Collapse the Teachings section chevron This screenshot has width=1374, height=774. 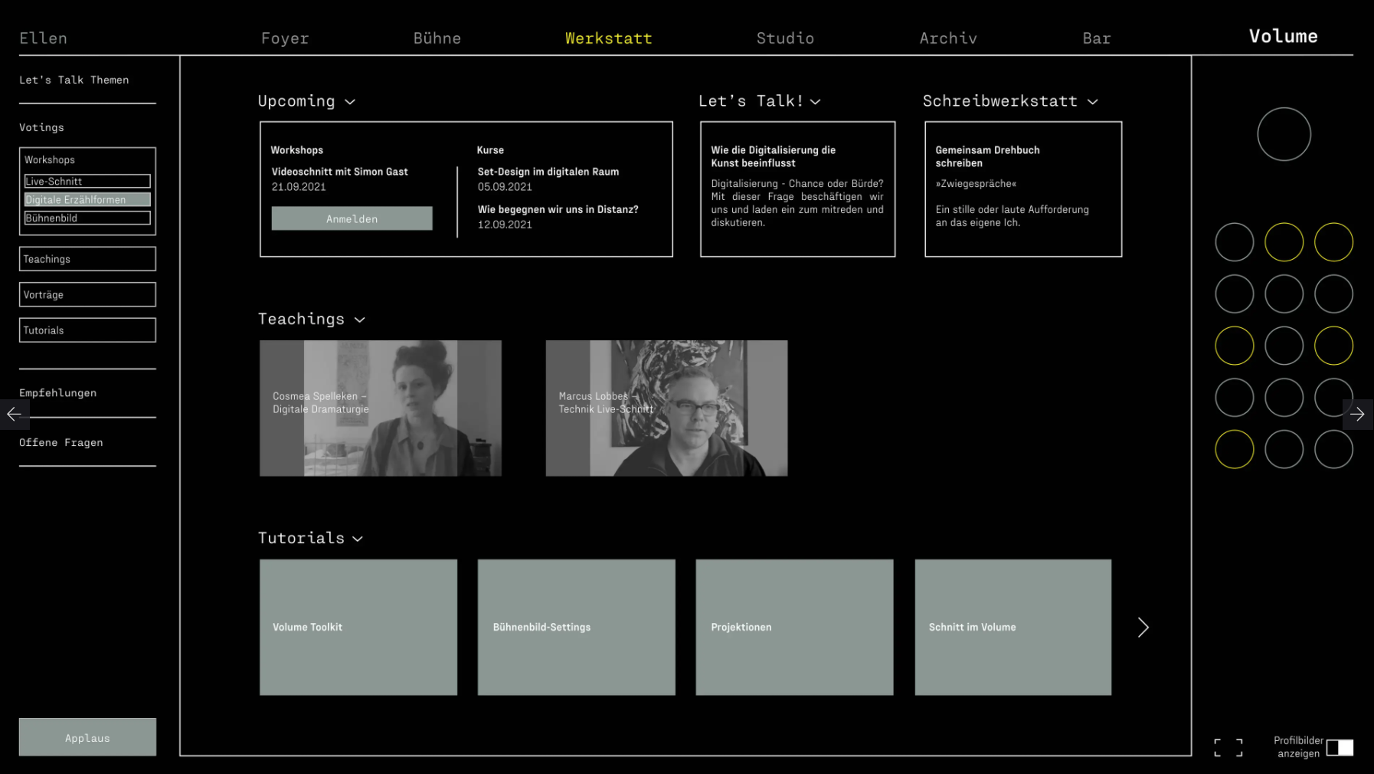point(360,320)
